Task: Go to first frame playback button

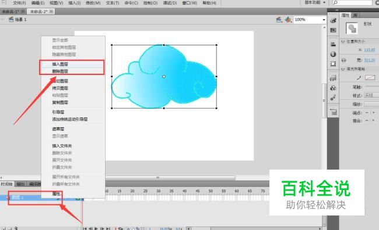Action: click(85, 228)
